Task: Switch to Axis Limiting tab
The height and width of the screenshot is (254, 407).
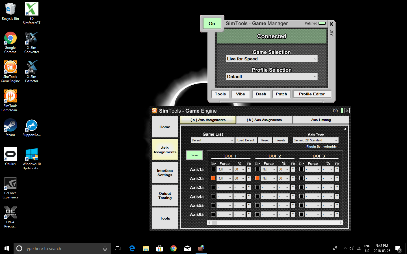Action: coord(321,120)
